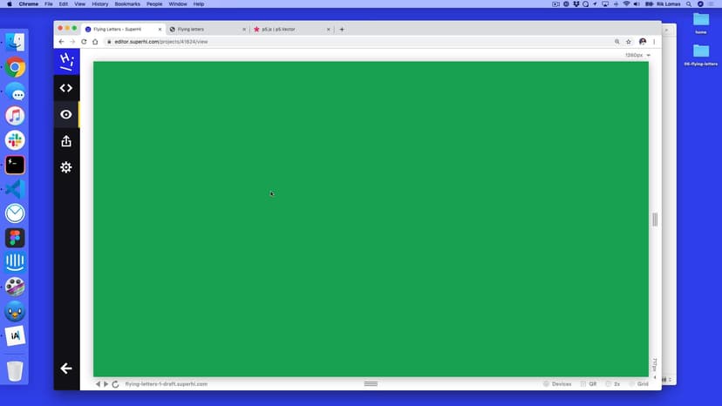Click the SuperHi logo icon
Screen dimensions: 722x406
[66, 61]
